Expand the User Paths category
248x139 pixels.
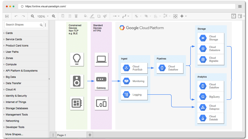(x=25, y=52)
